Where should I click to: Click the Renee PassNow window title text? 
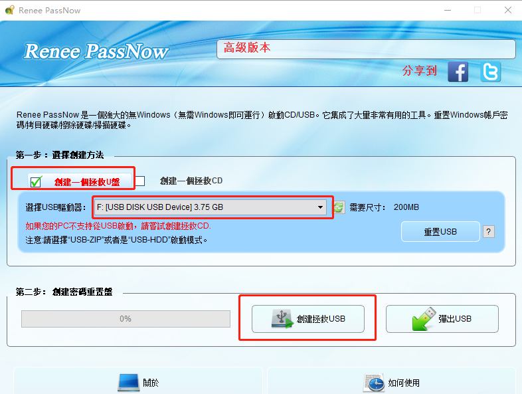click(50, 11)
